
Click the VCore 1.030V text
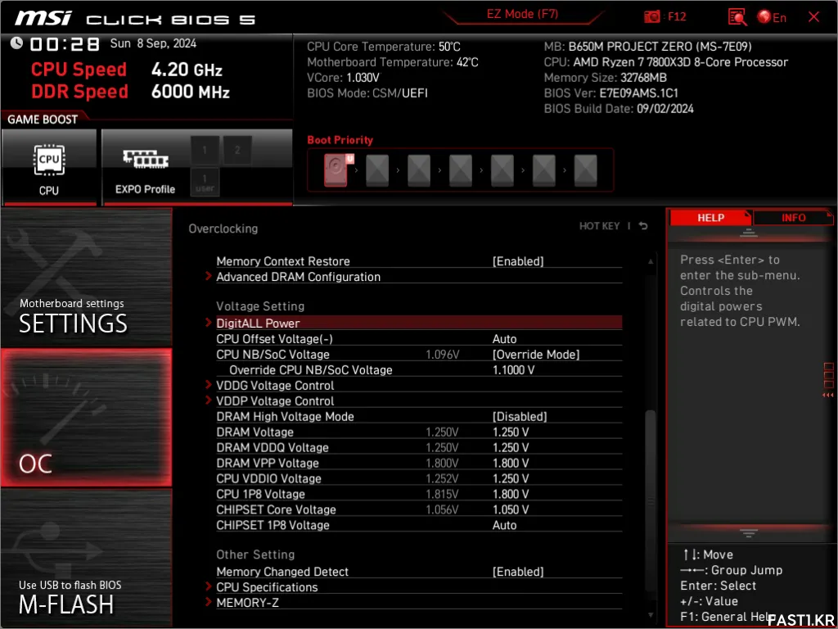343,78
